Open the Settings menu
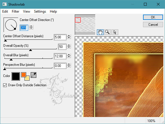 click(40, 11)
